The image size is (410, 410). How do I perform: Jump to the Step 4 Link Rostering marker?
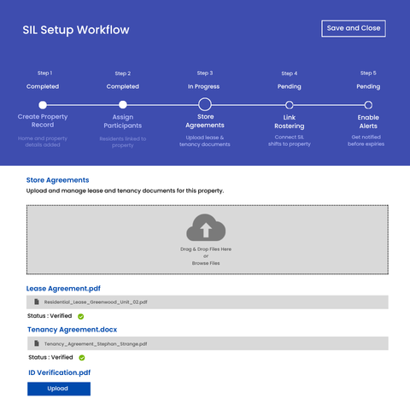tap(290, 105)
